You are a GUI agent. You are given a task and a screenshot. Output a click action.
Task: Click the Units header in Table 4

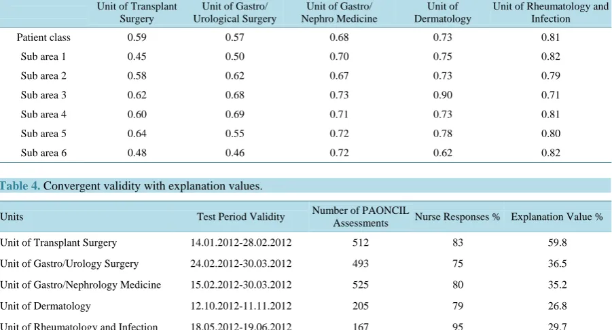click(12, 217)
